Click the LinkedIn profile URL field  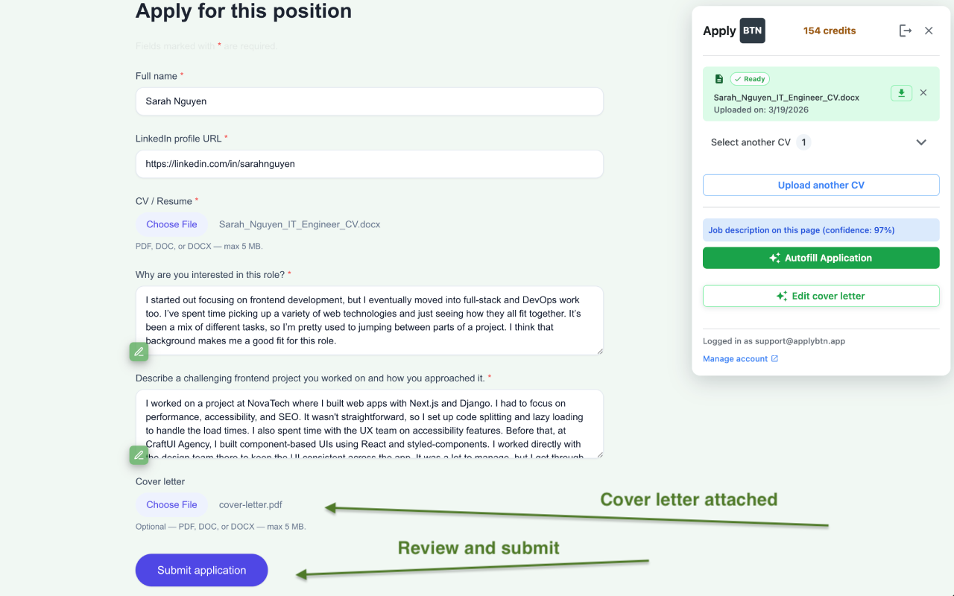point(369,164)
